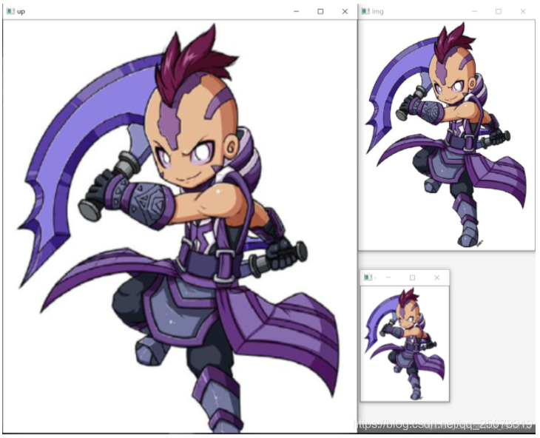Maximize the small untitled image window

[412, 277]
